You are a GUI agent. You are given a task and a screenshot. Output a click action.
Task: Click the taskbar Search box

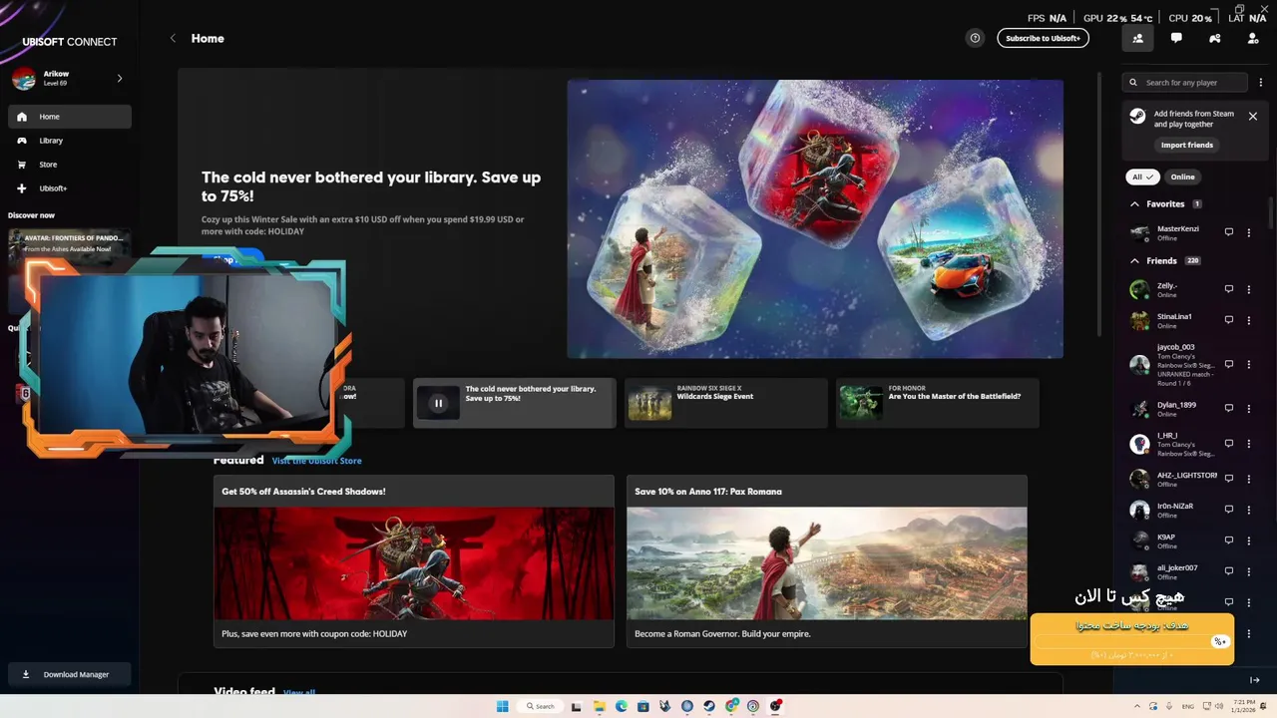pos(541,706)
